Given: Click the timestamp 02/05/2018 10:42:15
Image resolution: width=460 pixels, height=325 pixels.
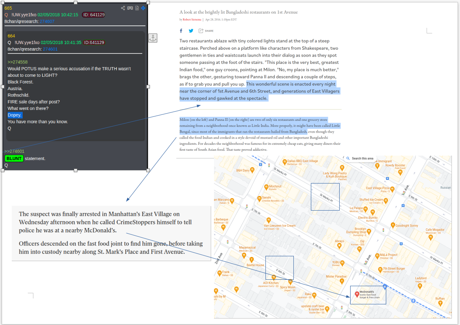Looking at the screenshot, I should [58, 15].
